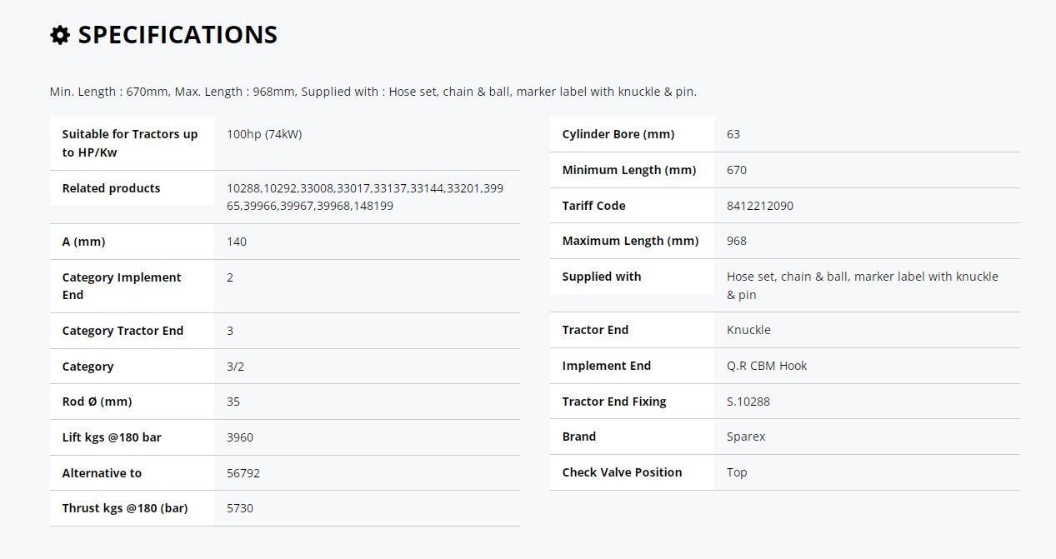Select the Maximum Length value 968
The image size is (1056, 559).
click(737, 241)
